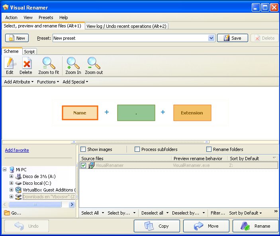The width and height of the screenshot is (280, 236).
Task: Click the Undo button
Action: [x=27, y=226]
